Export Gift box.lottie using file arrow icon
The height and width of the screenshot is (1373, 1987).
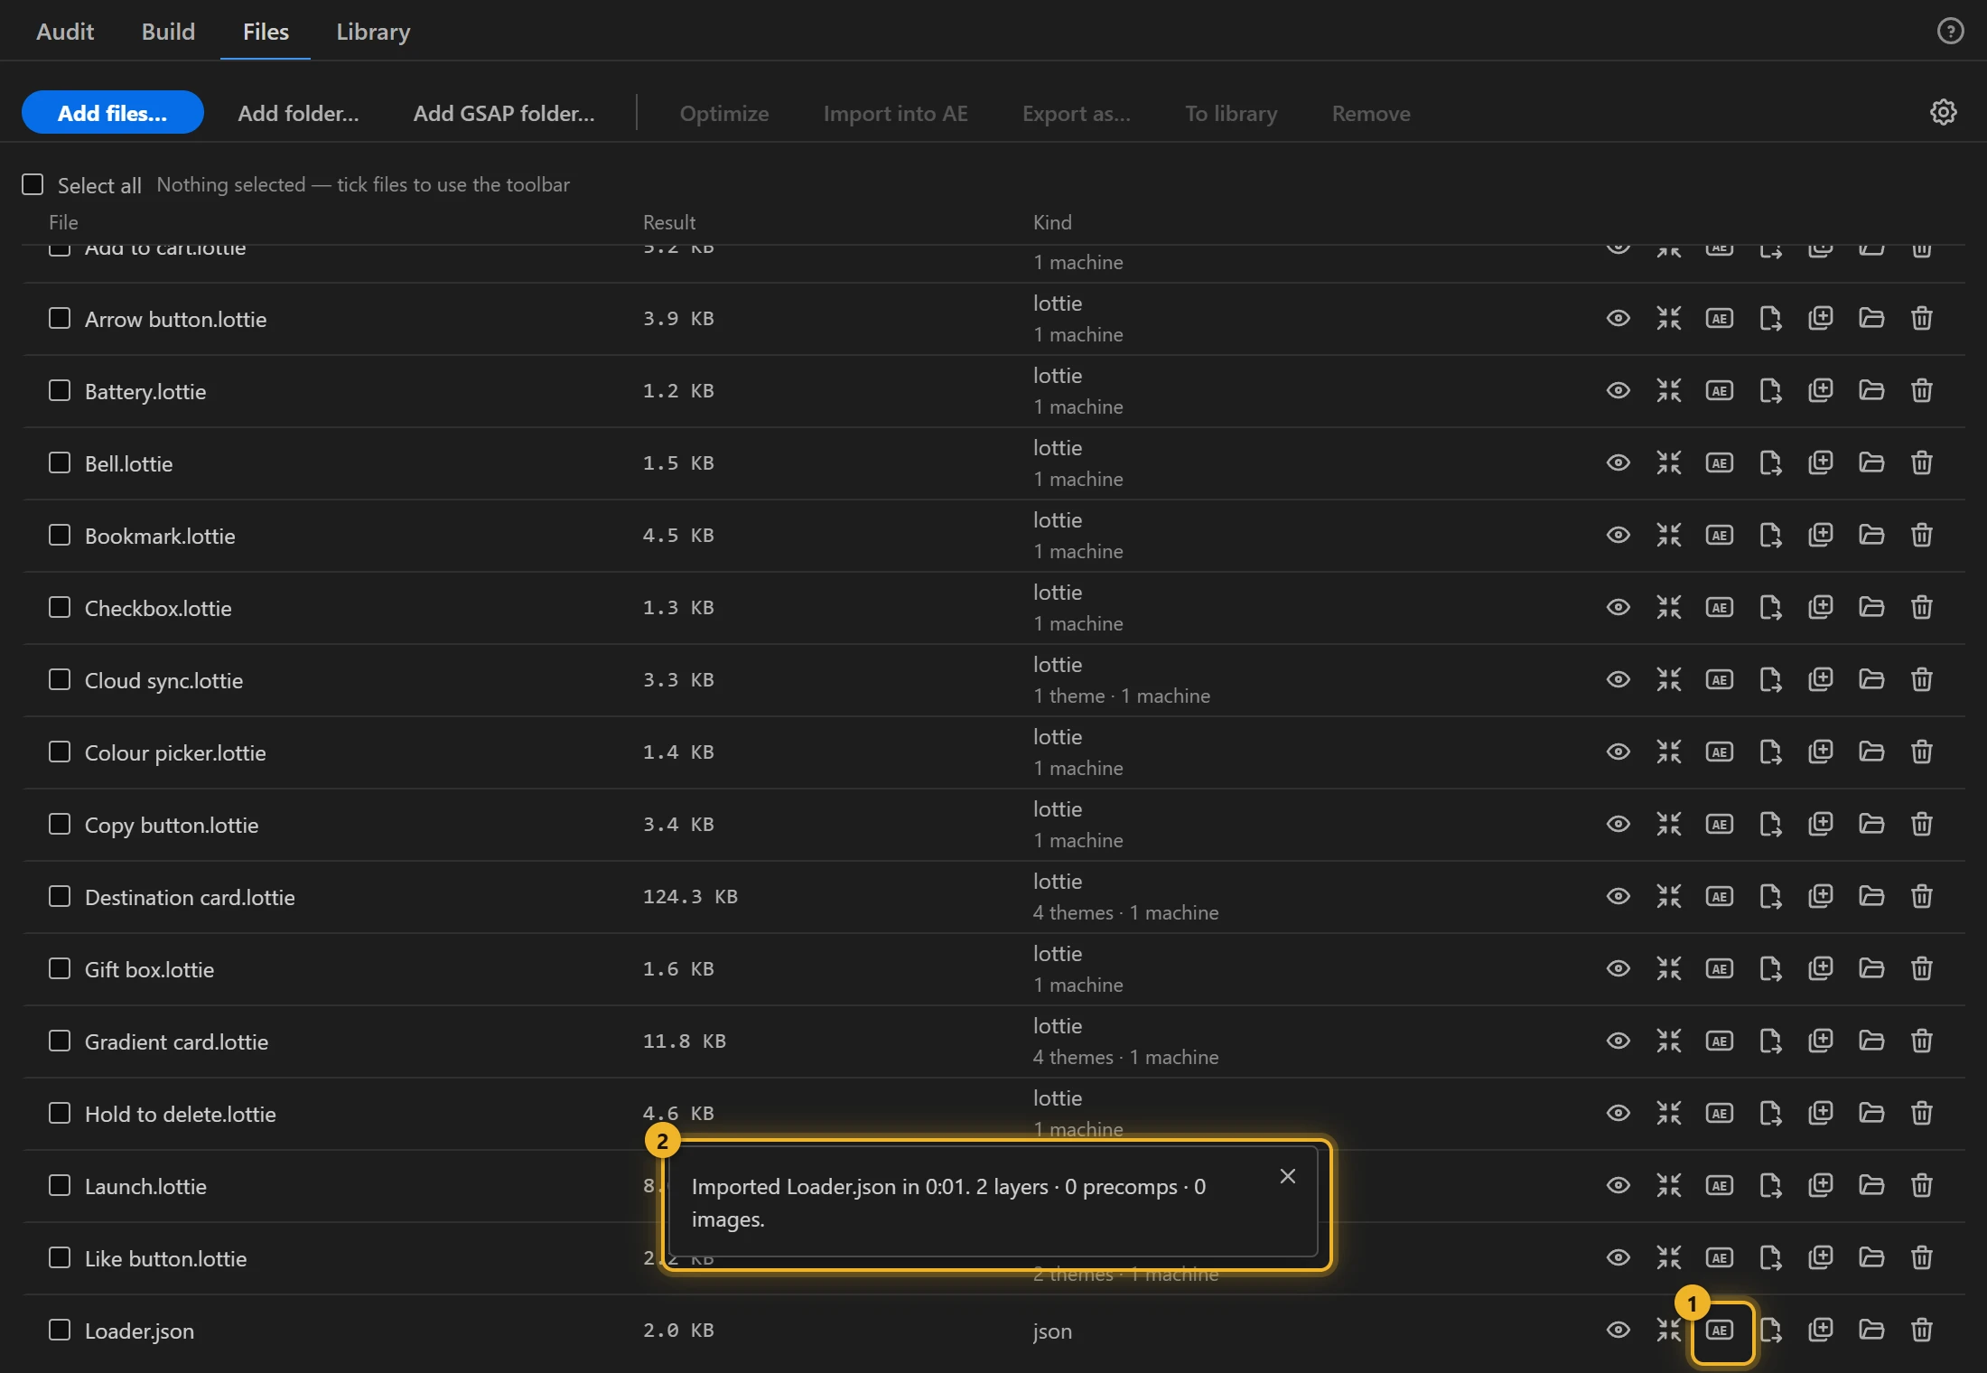click(1770, 968)
